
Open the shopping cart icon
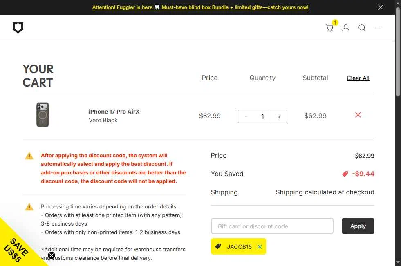click(329, 28)
